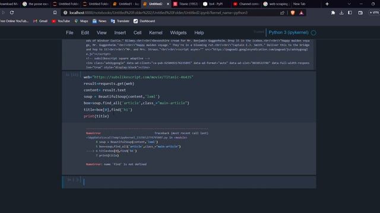
Task: Click the 'print(title)' code line
Action: tap(96, 116)
